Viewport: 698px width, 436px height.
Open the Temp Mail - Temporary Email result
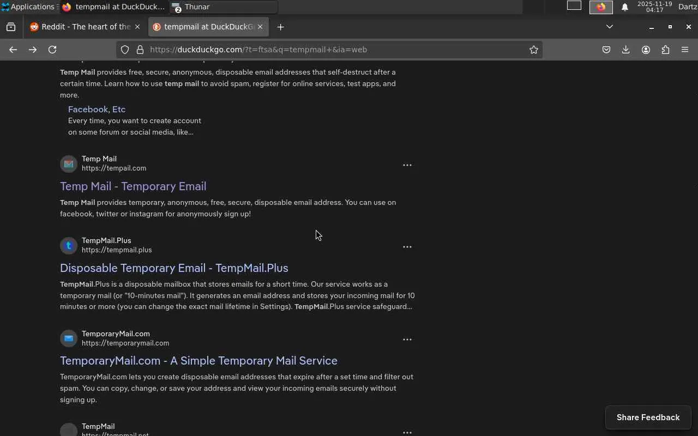click(x=133, y=186)
